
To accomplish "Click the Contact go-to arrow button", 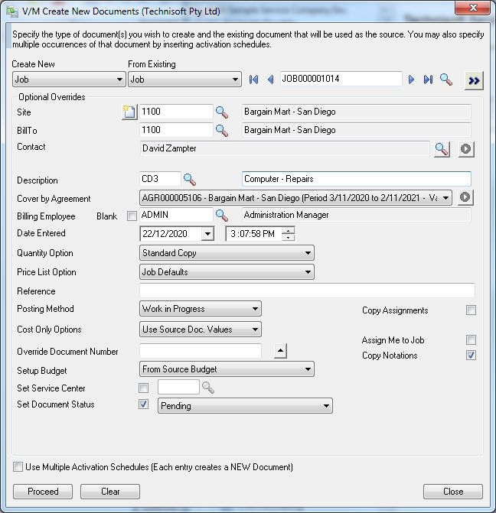I will click(466, 149).
